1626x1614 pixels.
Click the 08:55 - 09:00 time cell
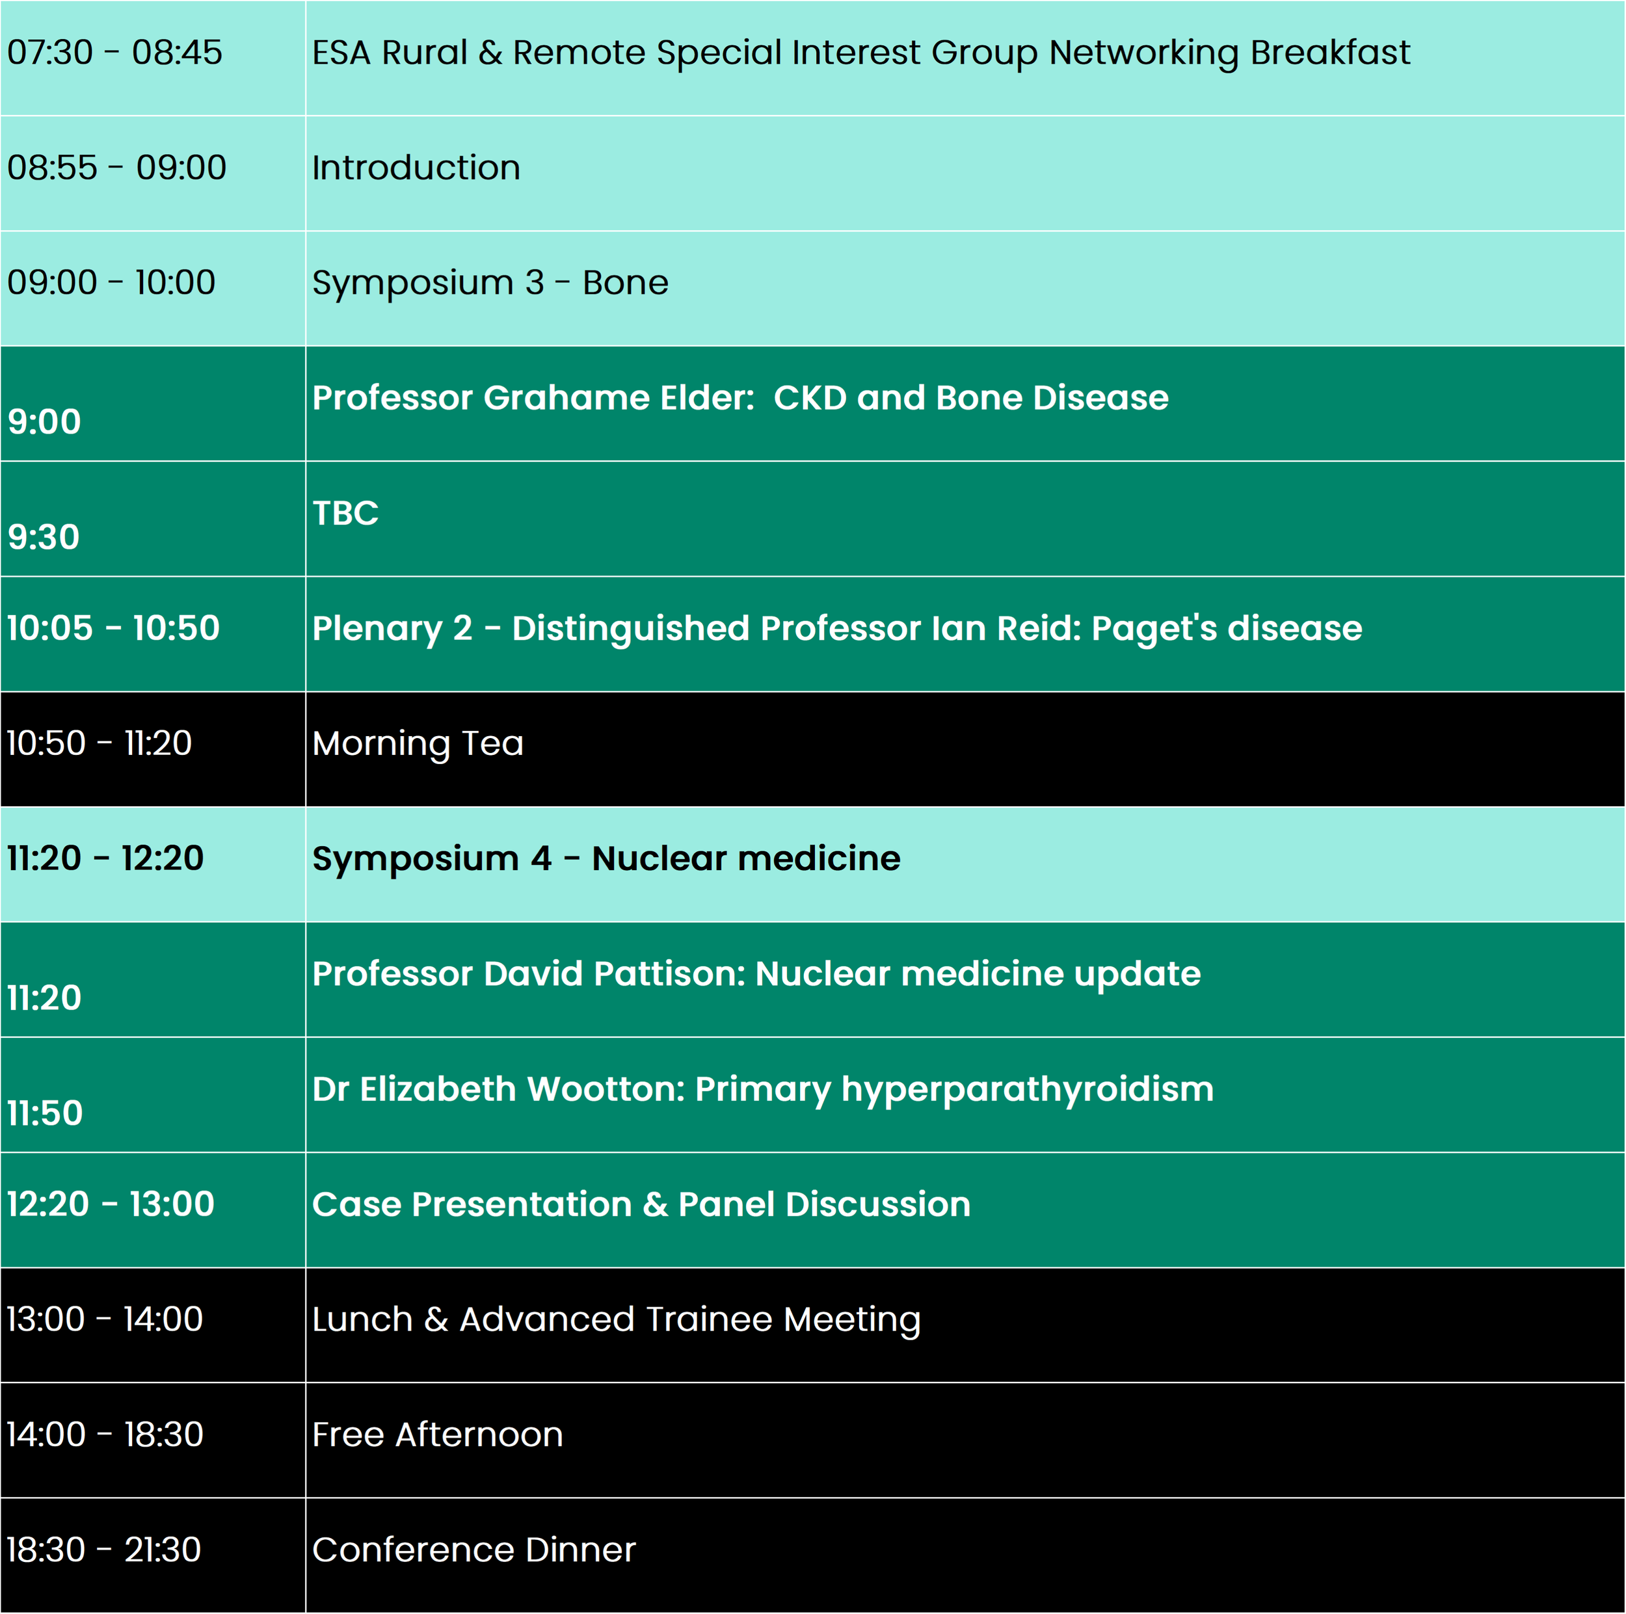pyautogui.click(x=116, y=168)
